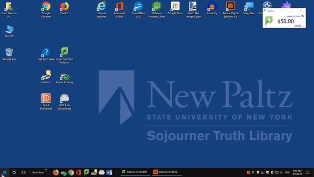Launch Word from the taskbar
The height and width of the screenshot is (177, 314).
pos(109,173)
